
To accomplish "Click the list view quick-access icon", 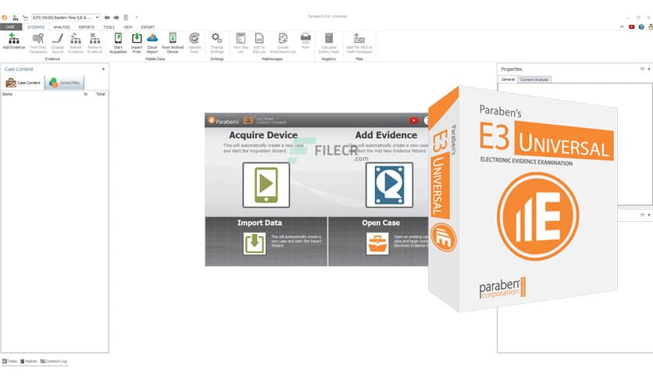I will 126,17.
